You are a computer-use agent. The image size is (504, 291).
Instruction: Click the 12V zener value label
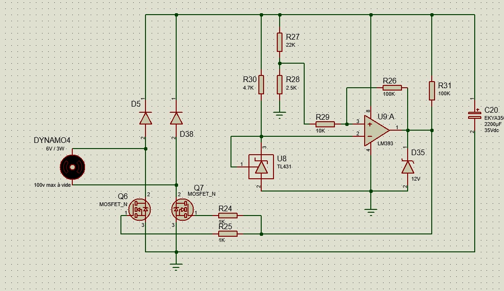pyautogui.click(x=416, y=179)
